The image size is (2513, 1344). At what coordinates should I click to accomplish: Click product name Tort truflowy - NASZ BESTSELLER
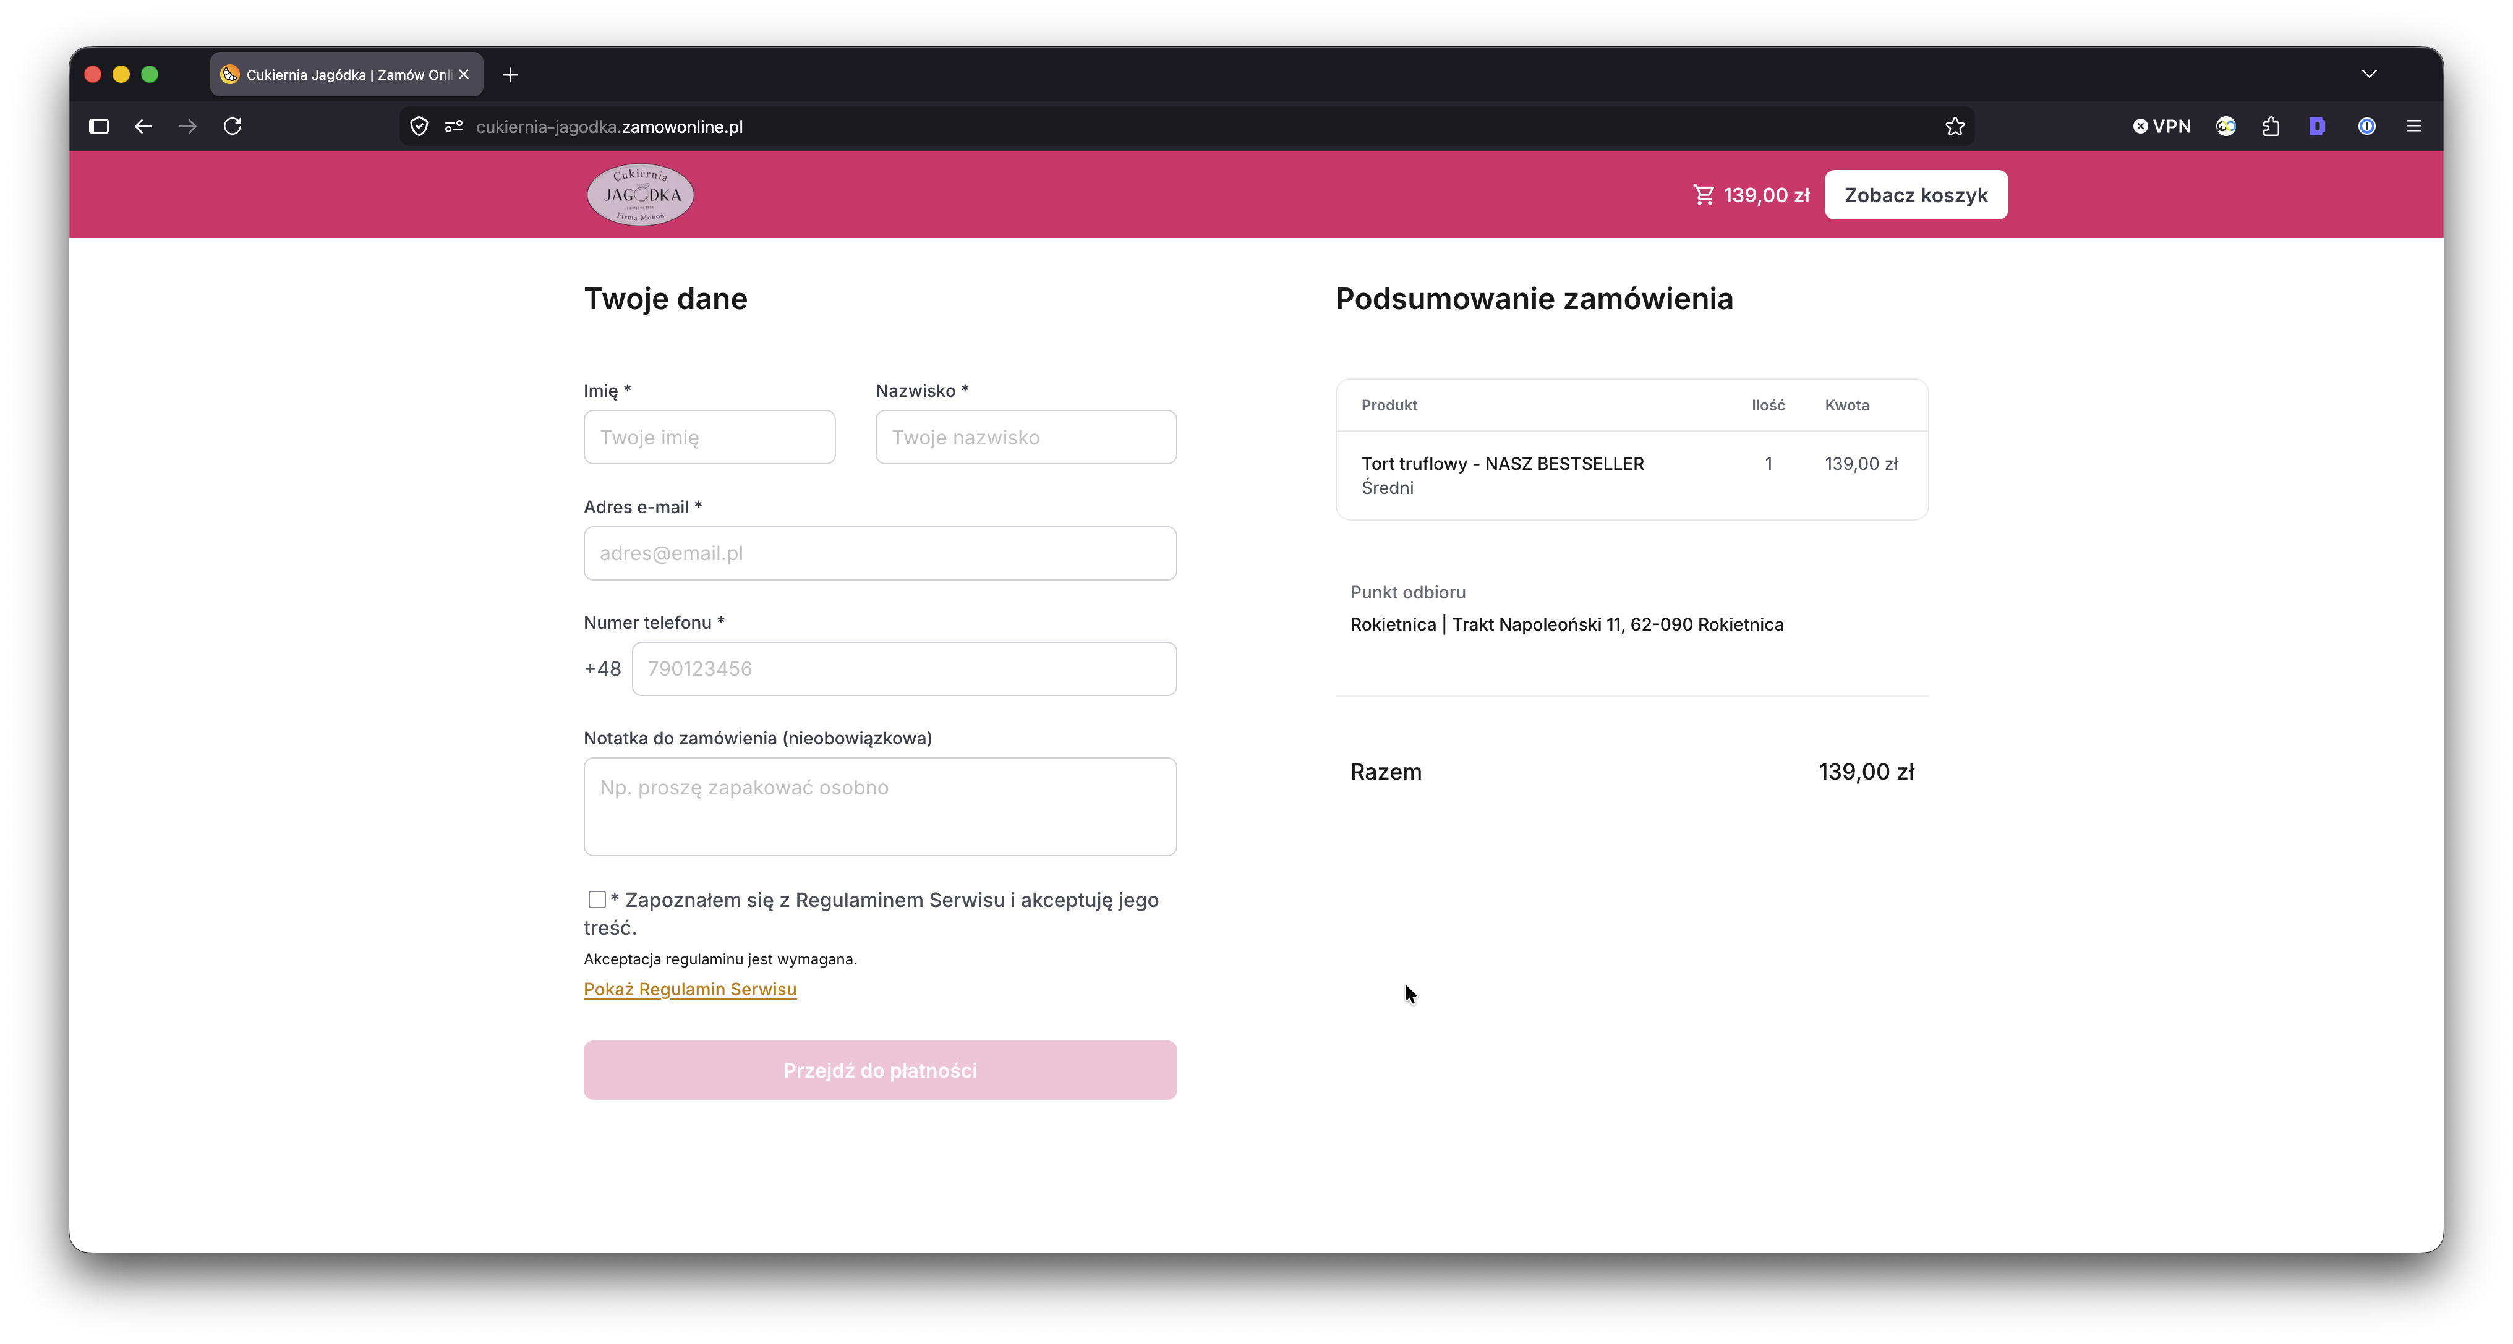1503,463
